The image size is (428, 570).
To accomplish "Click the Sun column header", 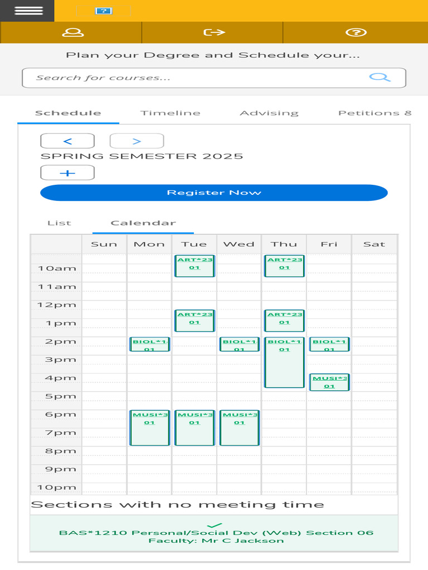I will coord(104,244).
